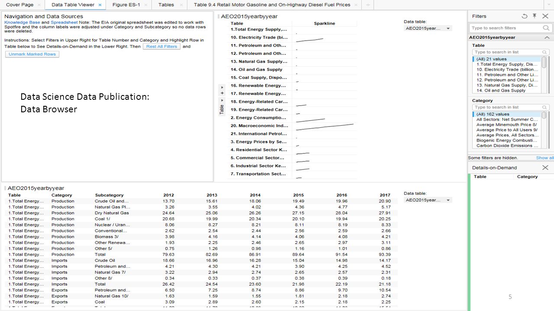Close the Filters panel
The image size is (554, 311).
click(545, 16)
